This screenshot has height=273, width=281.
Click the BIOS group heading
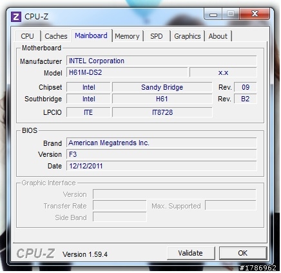[x=30, y=130]
